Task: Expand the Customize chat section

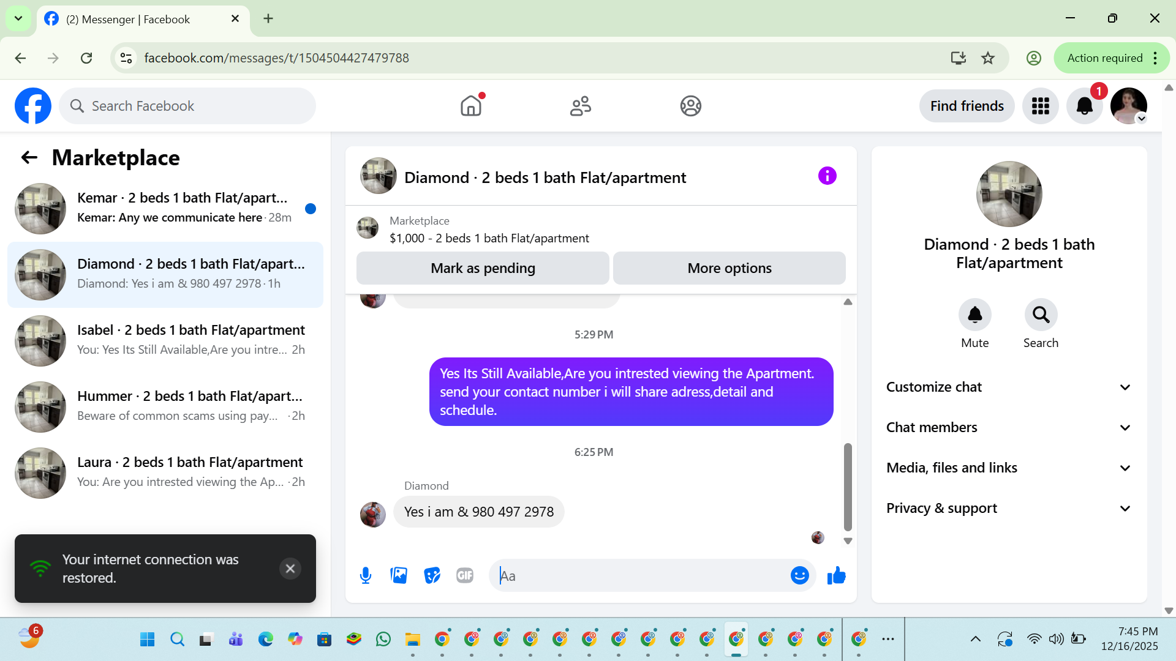Action: point(1009,387)
